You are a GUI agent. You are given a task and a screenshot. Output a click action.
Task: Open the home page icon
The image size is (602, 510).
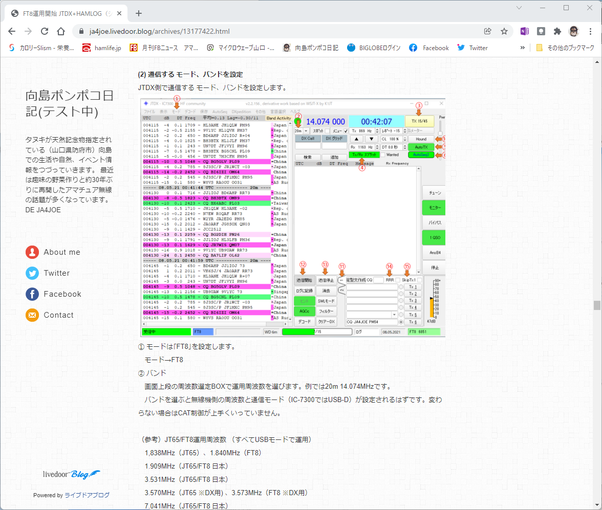click(x=60, y=32)
